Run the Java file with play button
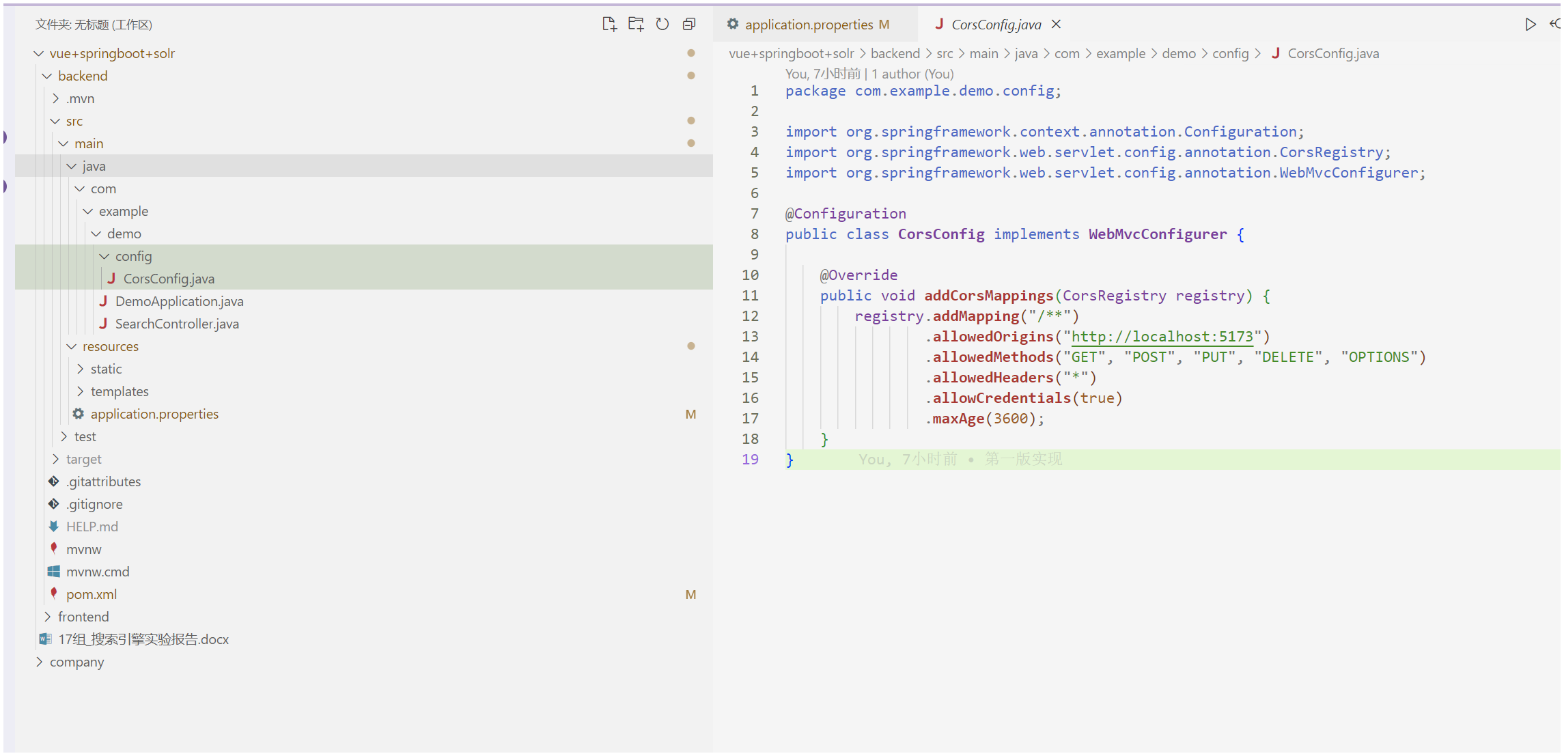 coord(1531,25)
